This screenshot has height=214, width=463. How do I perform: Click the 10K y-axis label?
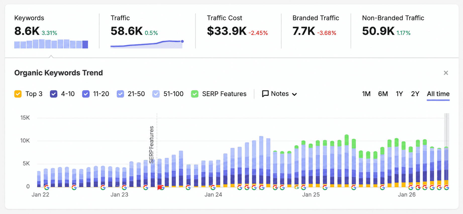coord(25,140)
